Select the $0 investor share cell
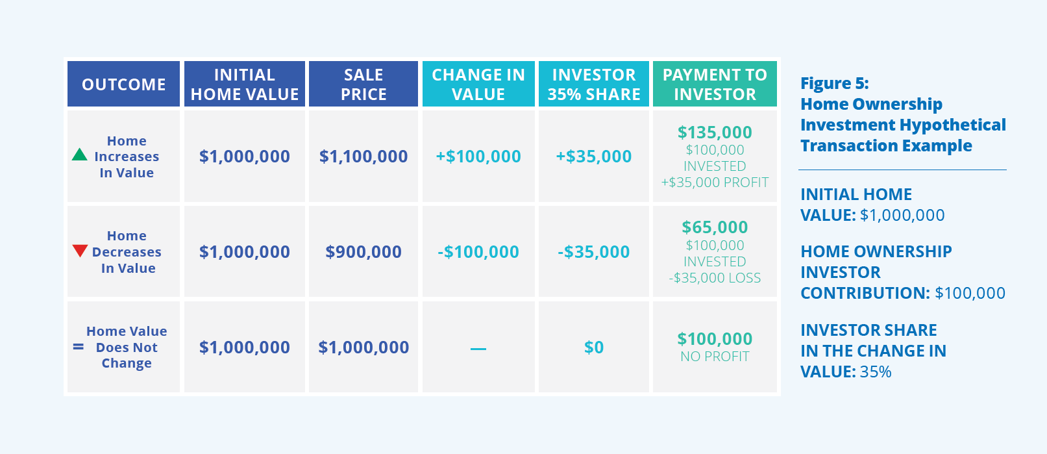This screenshot has width=1047, height=454. tap(594, 347)
